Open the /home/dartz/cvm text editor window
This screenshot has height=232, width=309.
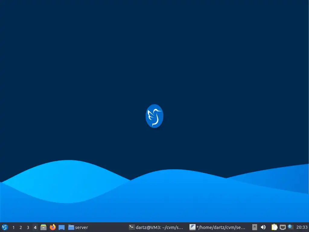pos(217,227)
